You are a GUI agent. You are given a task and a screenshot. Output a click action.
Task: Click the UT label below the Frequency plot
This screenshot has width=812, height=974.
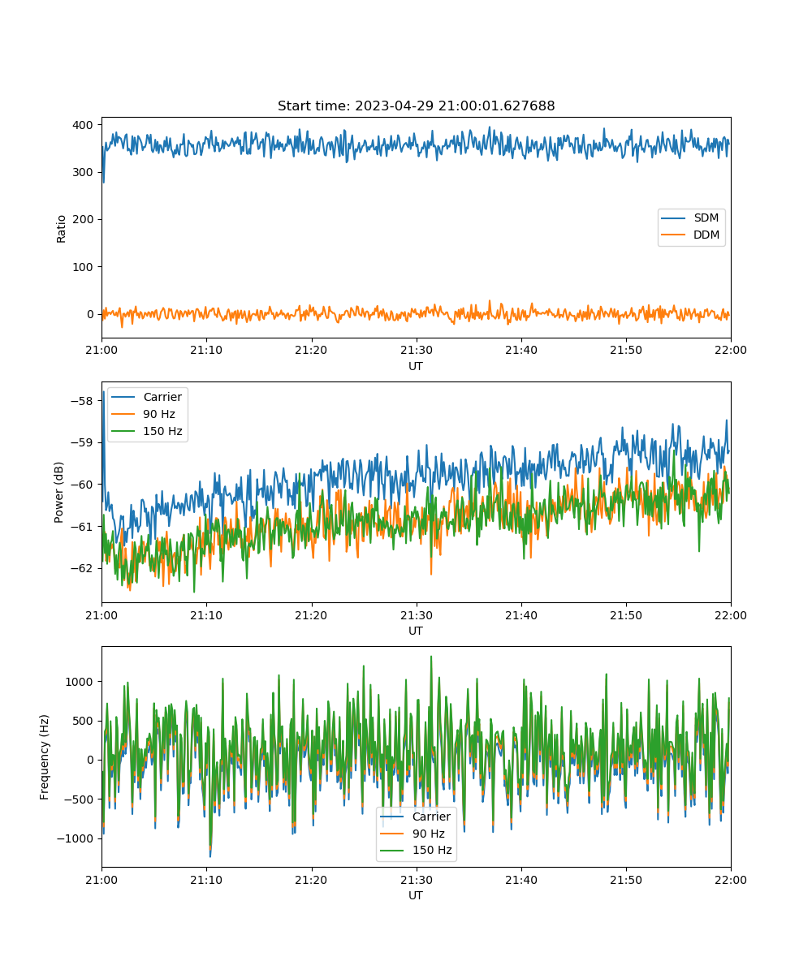point(416,895)
